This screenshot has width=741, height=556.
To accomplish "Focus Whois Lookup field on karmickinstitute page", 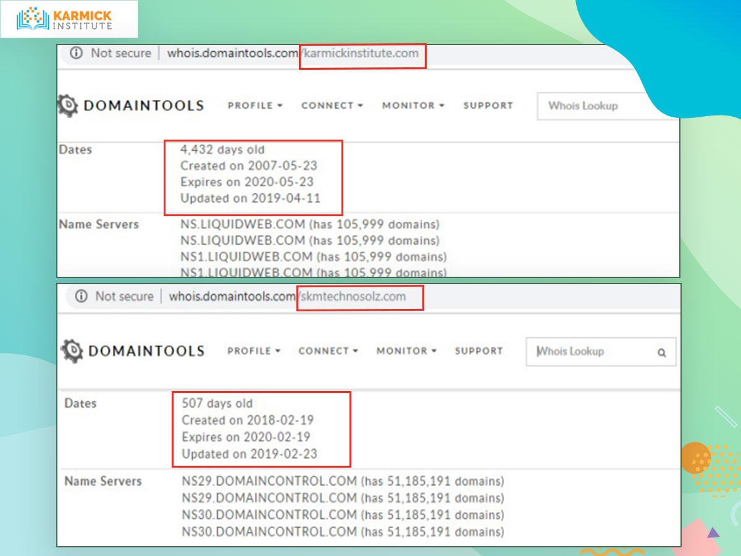I will pyautogui.click(x=593, y=106).
